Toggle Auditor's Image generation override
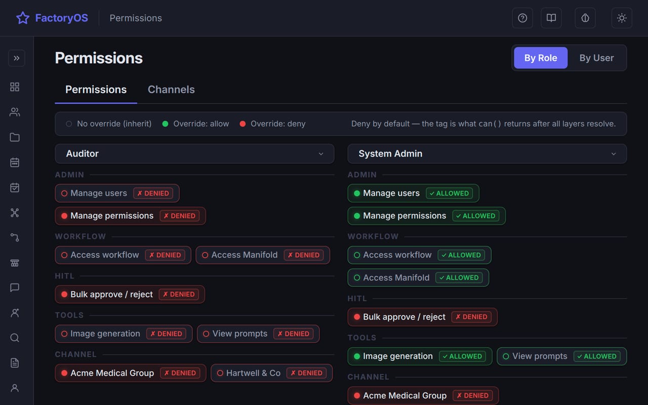 pos(124,334)
